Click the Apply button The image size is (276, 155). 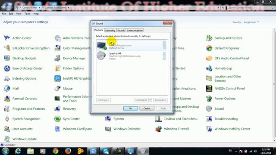click(x=163, y=108)
